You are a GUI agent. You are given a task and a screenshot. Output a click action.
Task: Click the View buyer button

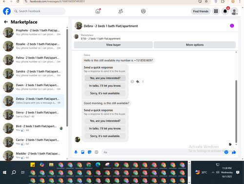click(113, 45)
